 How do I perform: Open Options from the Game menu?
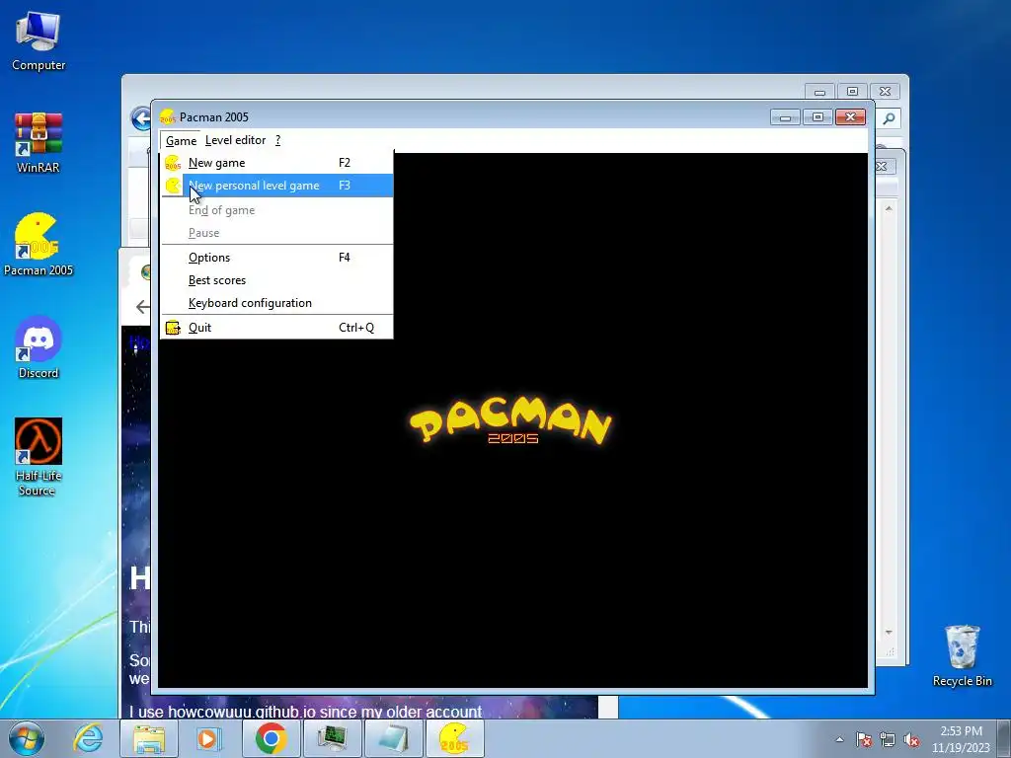(276, 258)
